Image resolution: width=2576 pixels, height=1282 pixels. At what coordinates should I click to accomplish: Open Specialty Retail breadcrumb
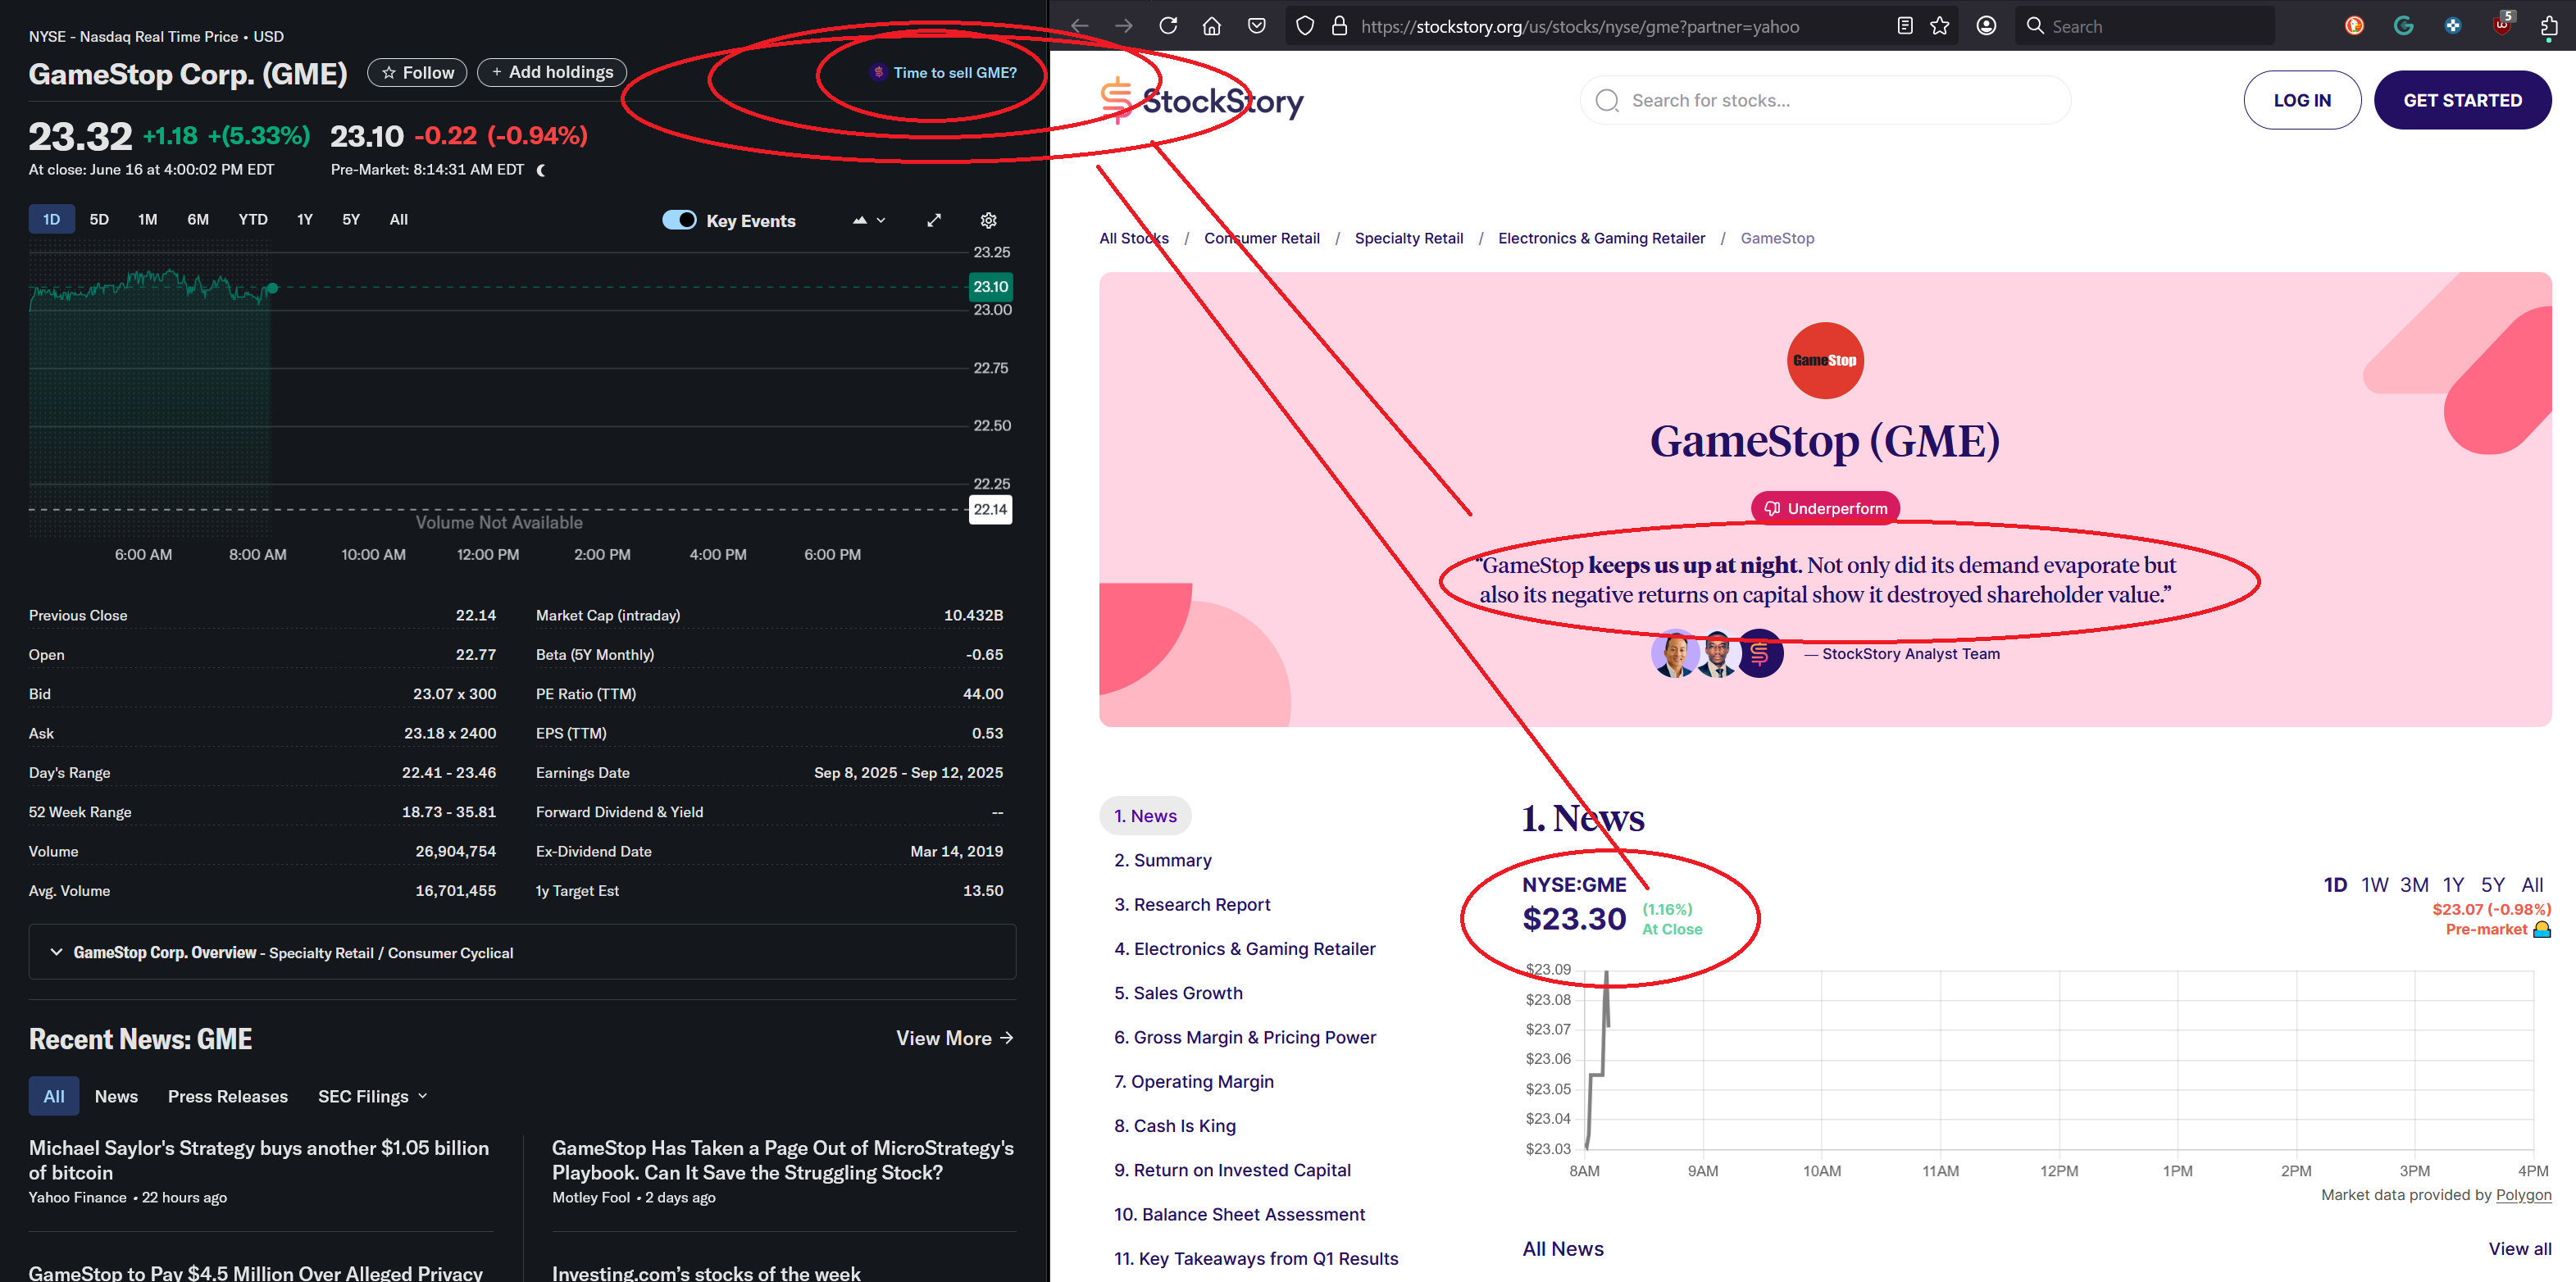1408,238
